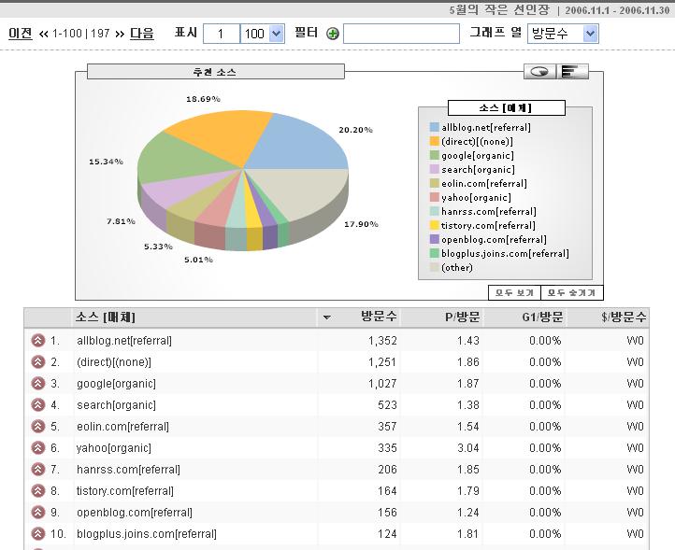Click the red icon beside tistory.com[referral] row
Screen dimensions: 675x550
tap(38, 491)
